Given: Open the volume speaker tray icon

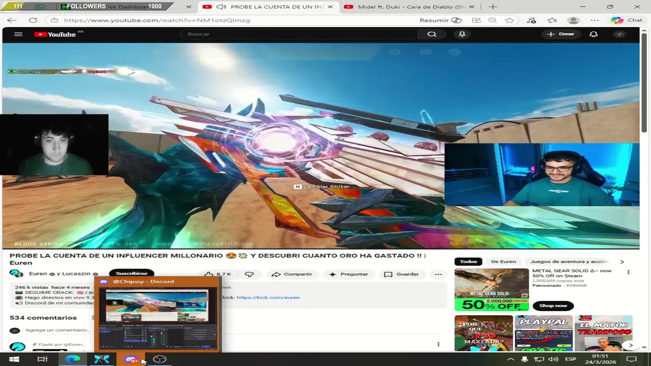Looking at the screenshot, I should coord(553,359).
